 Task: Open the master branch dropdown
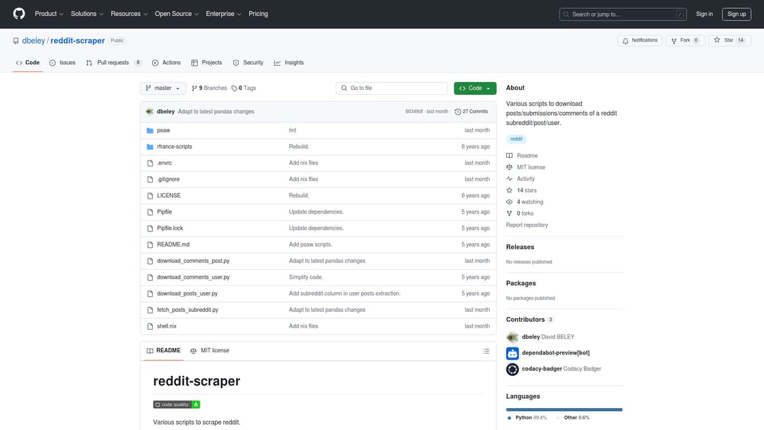(163, 88)
